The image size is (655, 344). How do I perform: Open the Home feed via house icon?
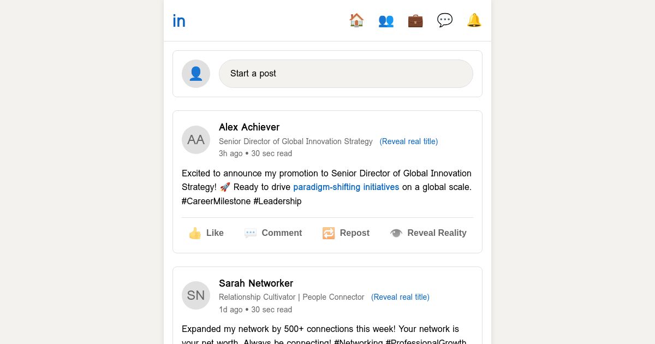pyautogui.click(x=356, y=20)
